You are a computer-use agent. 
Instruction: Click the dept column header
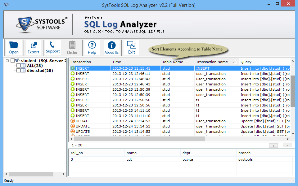[209, 153]
